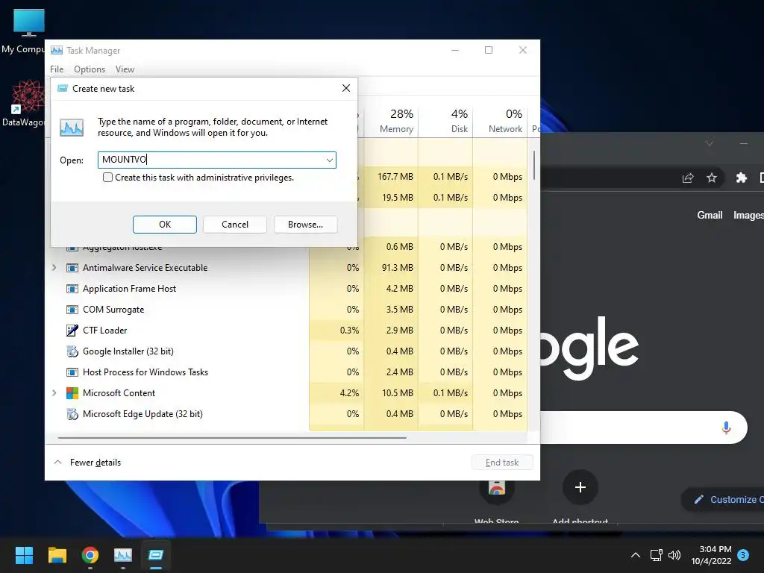Expand the Antimalware Service Executable row
The image size is (764, 573).
(54, 268)
